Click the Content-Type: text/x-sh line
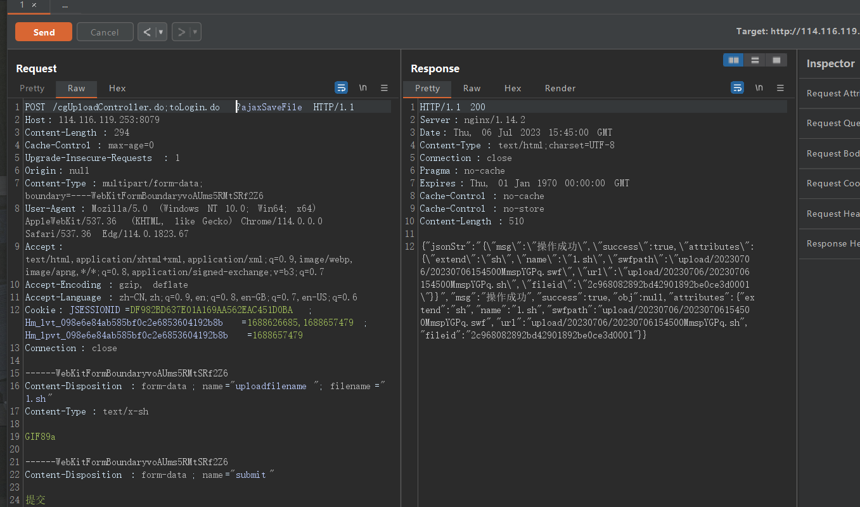 [87, 411]
